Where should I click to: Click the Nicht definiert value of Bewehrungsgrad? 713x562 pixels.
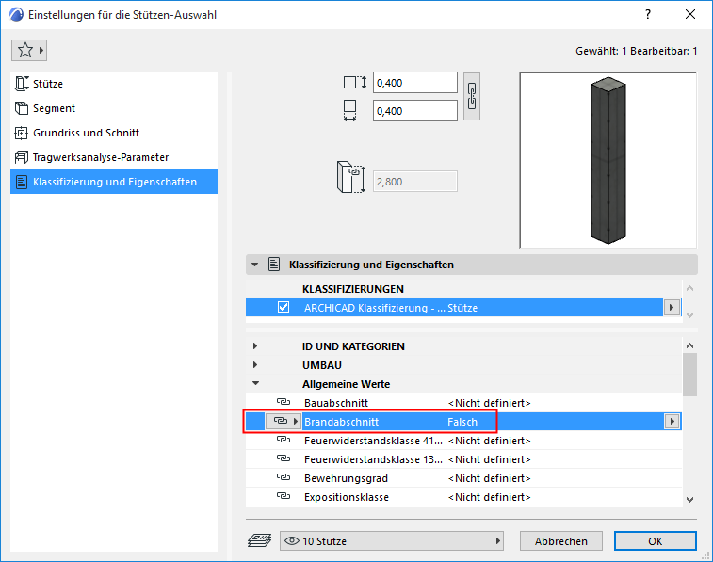[x=489, y=478]
